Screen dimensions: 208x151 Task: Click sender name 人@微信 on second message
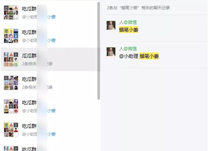[128, 49]
